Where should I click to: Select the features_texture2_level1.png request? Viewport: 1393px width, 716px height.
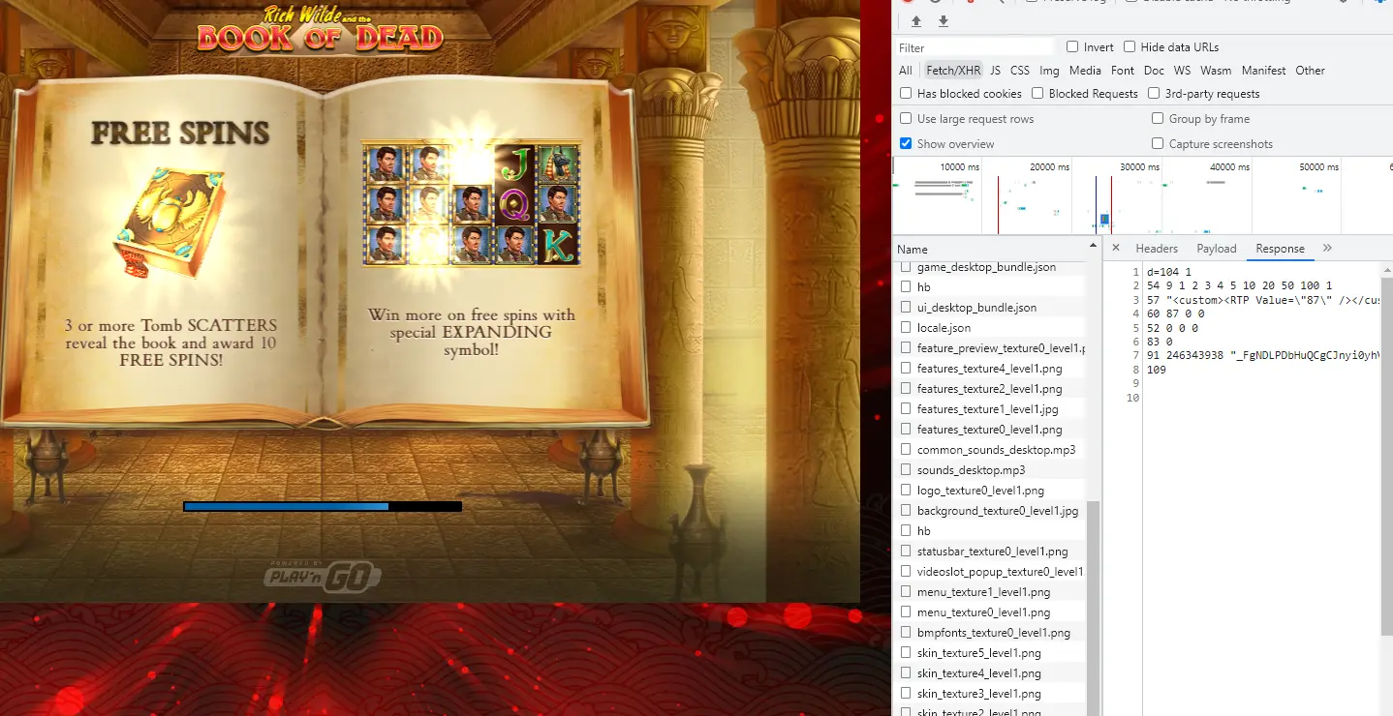pyautogui.click(x=990, y=389)
